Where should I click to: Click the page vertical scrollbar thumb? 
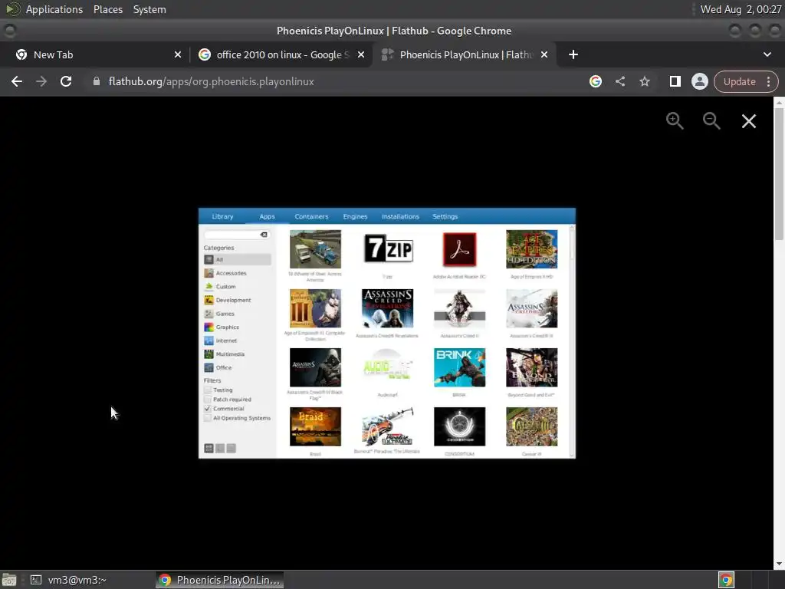click(779, 174)
